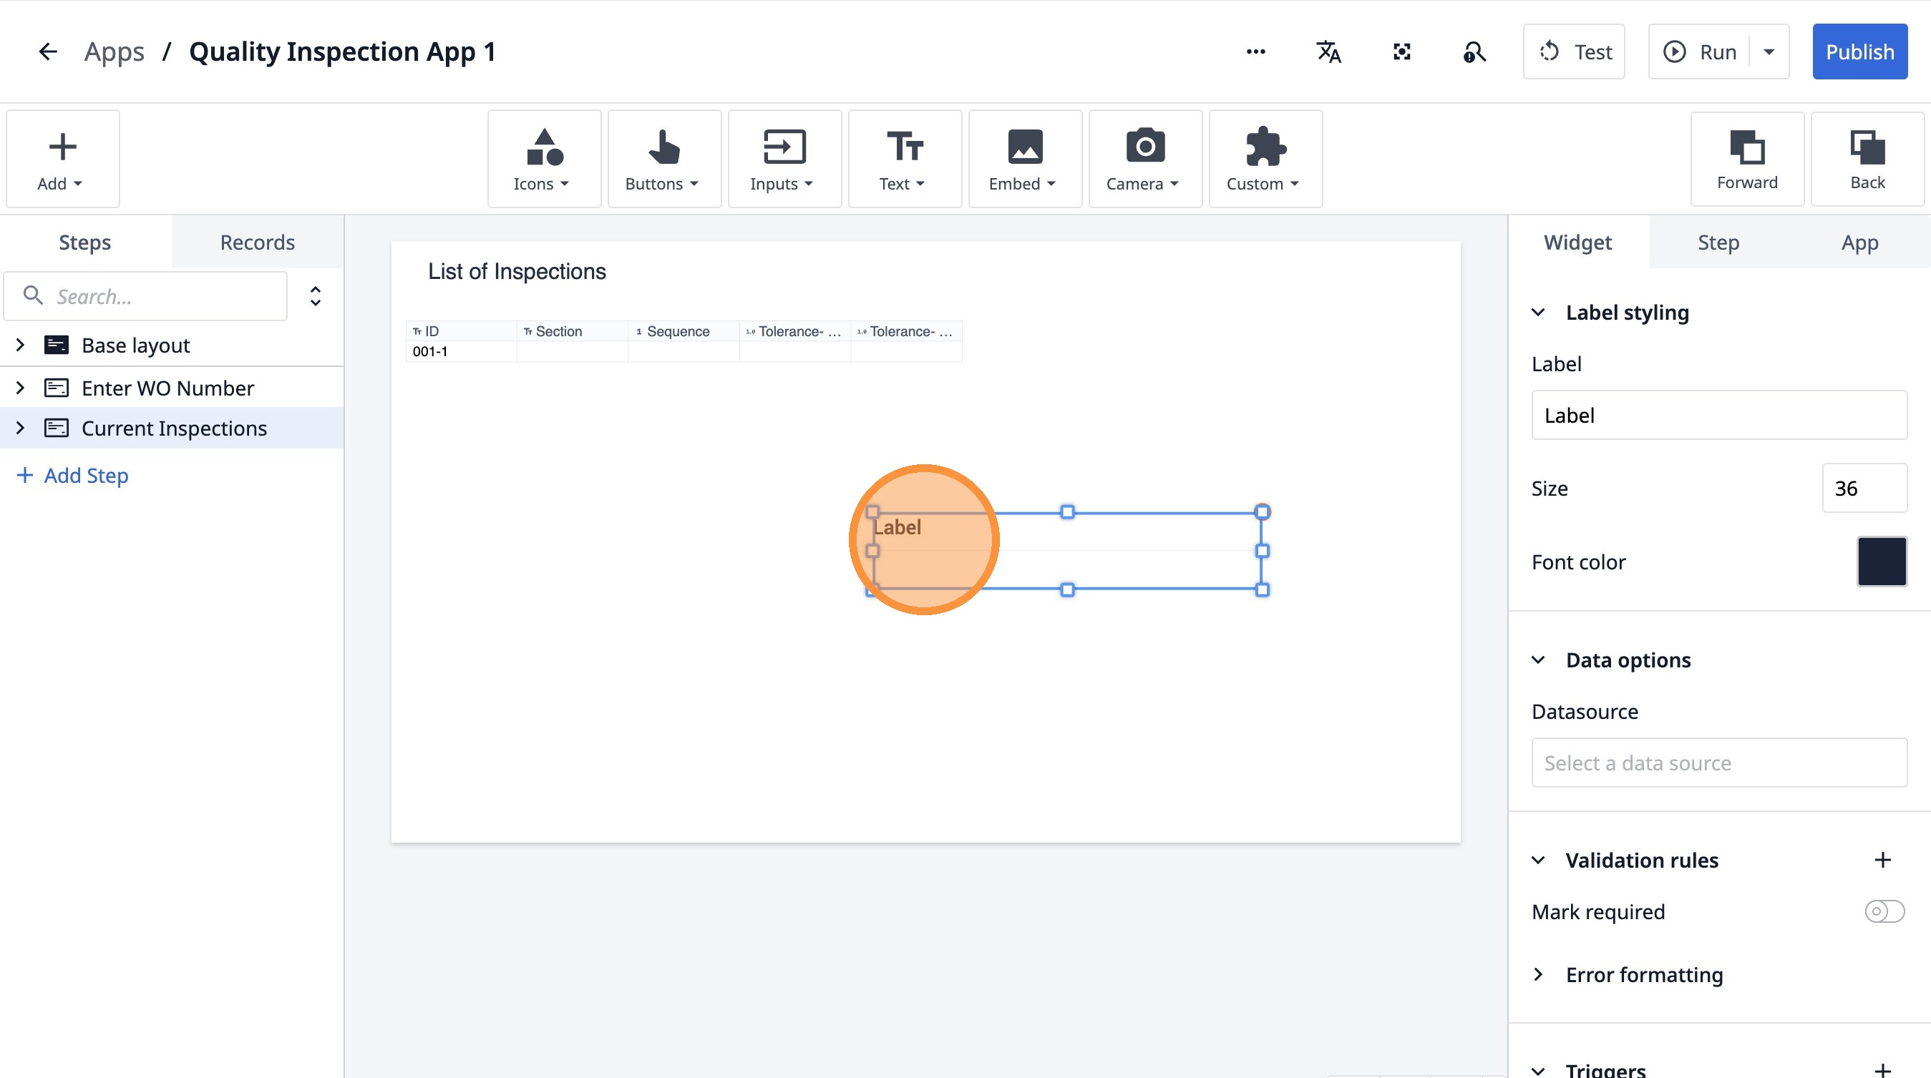Switch to the Step properties tab
The height and width of the screenshot is (1078, 1931).
pyautogui.click(x=1718, y=242)
